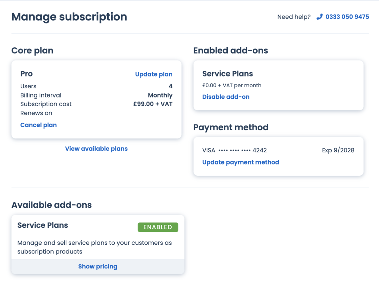Click the Monthly billing interval value
This screenshot has width=379, height=285.
[x=160, y=95]
